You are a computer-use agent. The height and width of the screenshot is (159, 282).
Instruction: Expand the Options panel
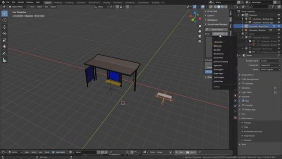tap(211, 16)
